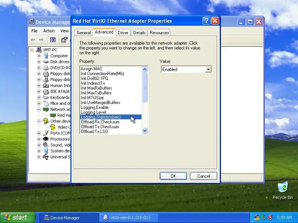
Task: Select Init.UseMergedBuffers property
Action: pos(111,103)
